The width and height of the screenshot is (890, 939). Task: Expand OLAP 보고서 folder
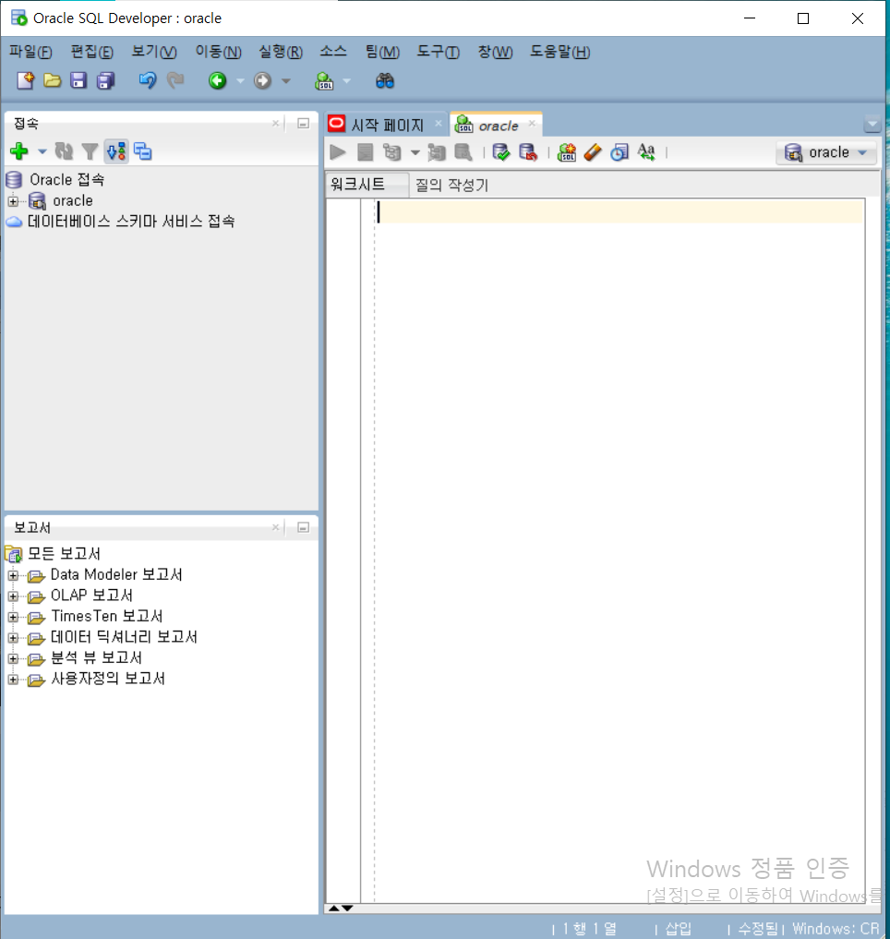click(x=13, y=596)
